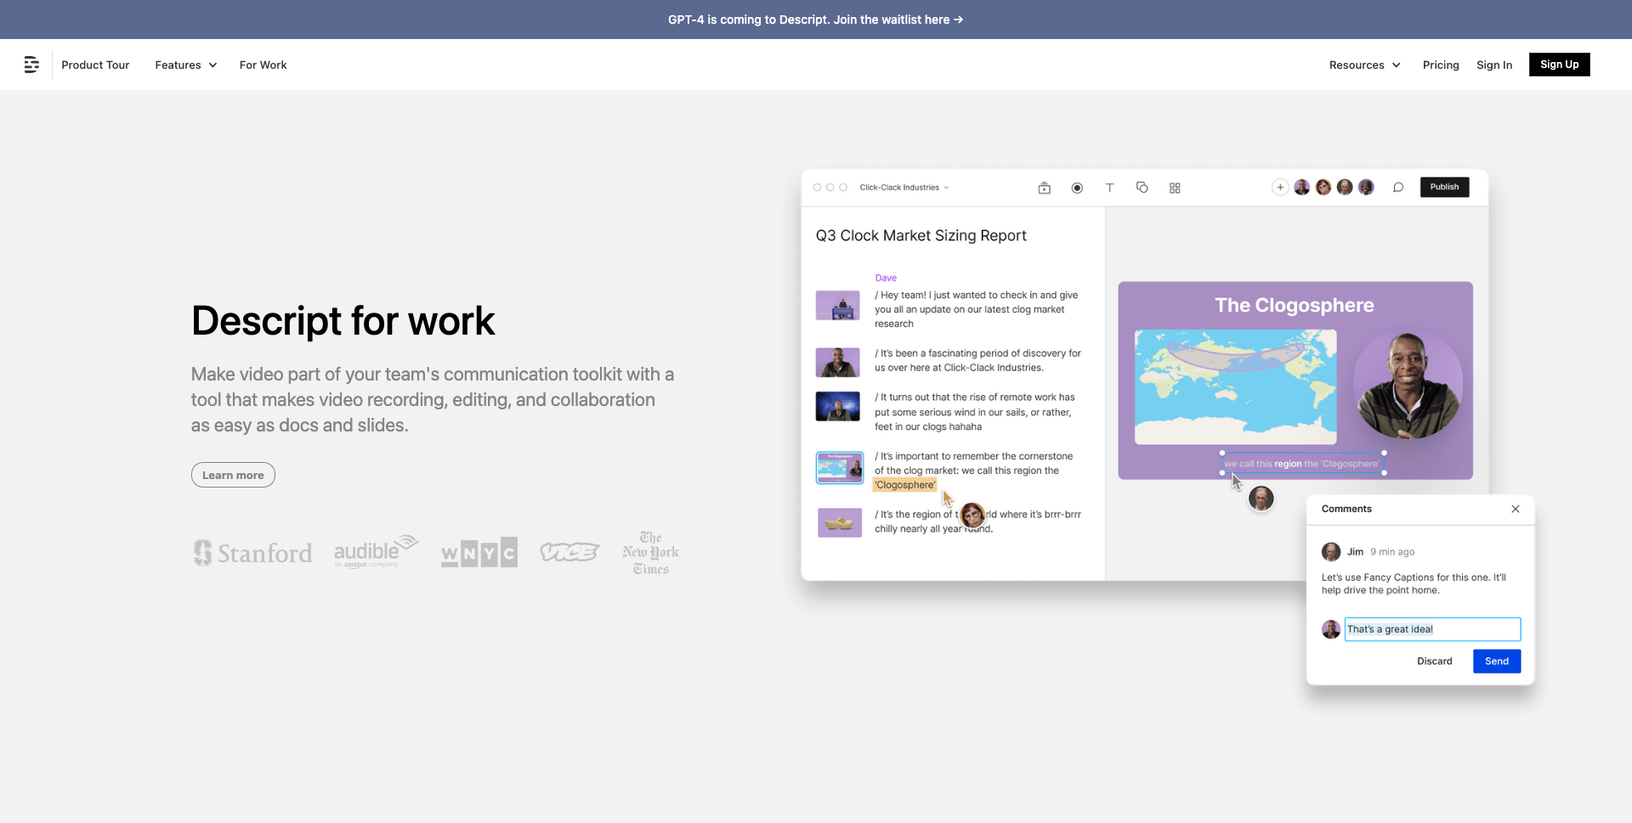Select the 'fascinating period of discovery' scene thumbnail
1632x823 pixels.
[838, 363]
